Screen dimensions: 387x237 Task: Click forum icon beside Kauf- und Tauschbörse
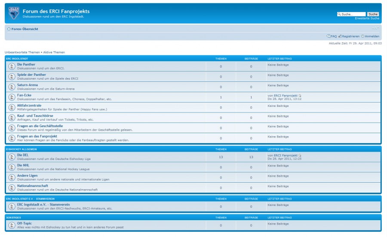click(12, 118)
